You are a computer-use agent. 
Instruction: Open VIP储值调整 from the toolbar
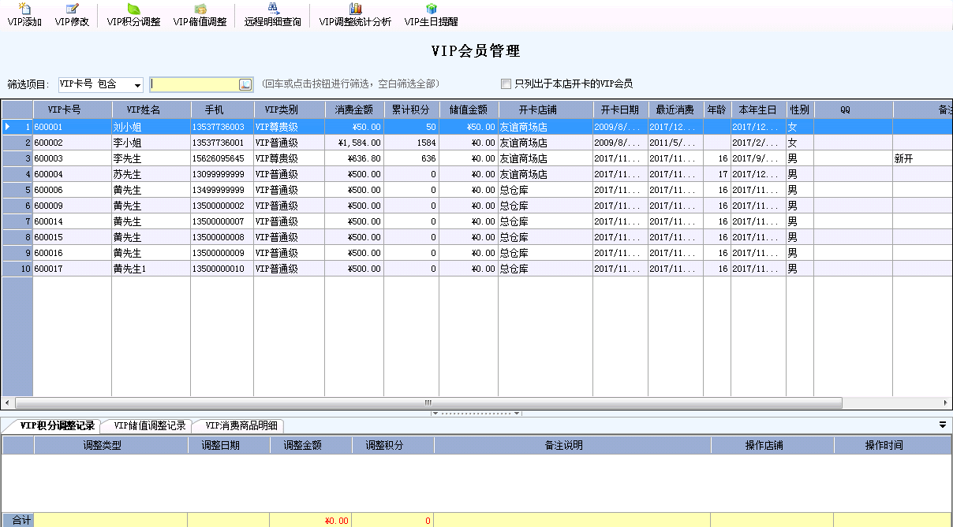200,15
